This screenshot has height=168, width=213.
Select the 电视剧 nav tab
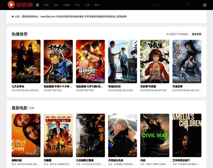click(x=67, y=5)
